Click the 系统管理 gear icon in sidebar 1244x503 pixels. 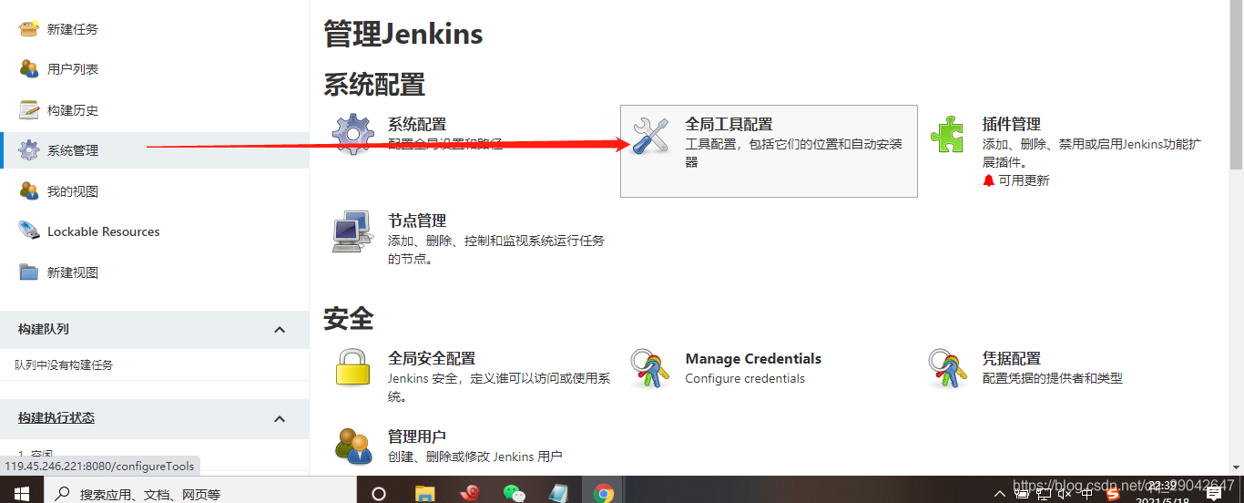click(29, 150)
